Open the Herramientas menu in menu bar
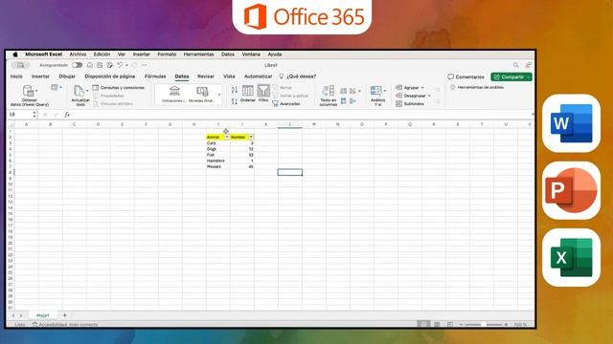 tap(198, 54)
